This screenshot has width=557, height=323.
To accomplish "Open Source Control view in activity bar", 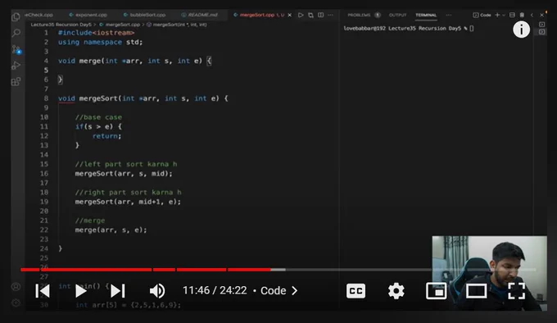I will [x=16, y=49].
